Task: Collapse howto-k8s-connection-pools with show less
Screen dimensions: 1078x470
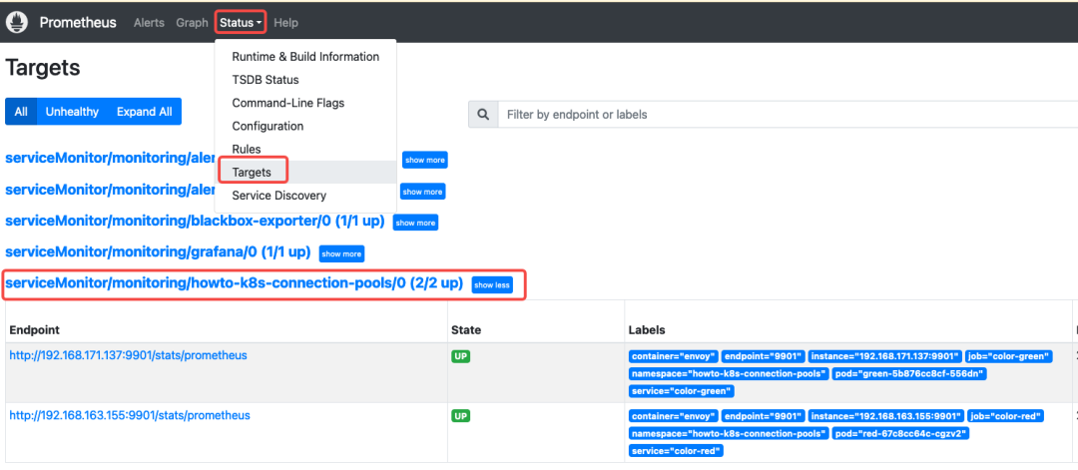Action: coord(492,284)
